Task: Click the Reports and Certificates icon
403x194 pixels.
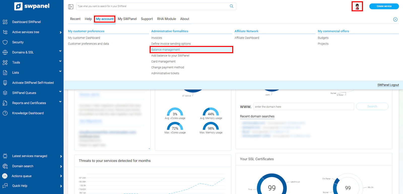Action: 5,103
